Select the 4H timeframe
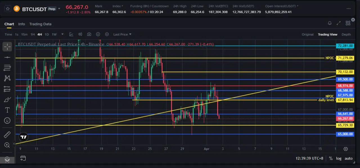360x168 pixels. point(39,34)
